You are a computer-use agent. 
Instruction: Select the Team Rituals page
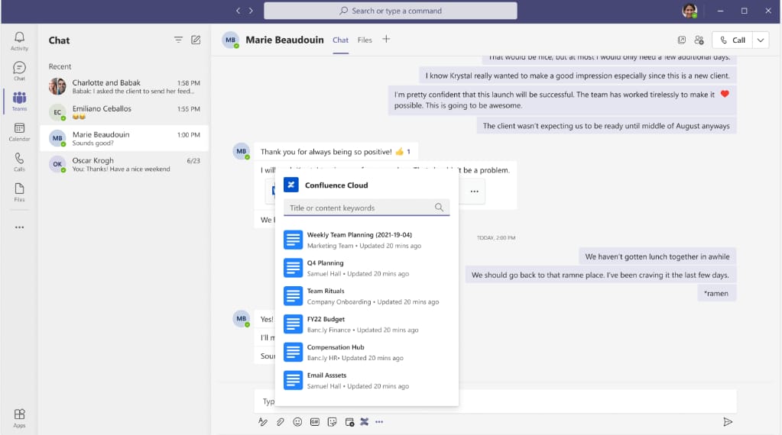click(x=367, y=296)
